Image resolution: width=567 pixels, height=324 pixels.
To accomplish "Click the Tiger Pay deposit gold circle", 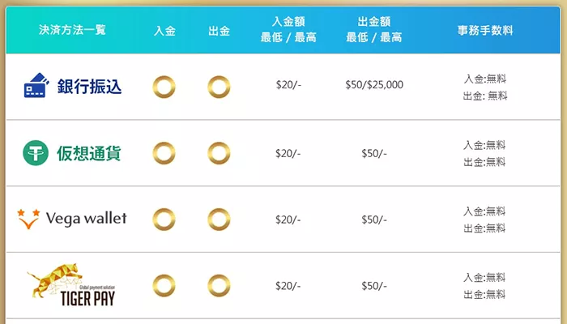I will (164, 284).
